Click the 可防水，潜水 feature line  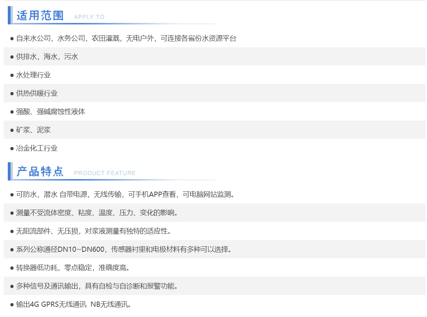[125, 195]
